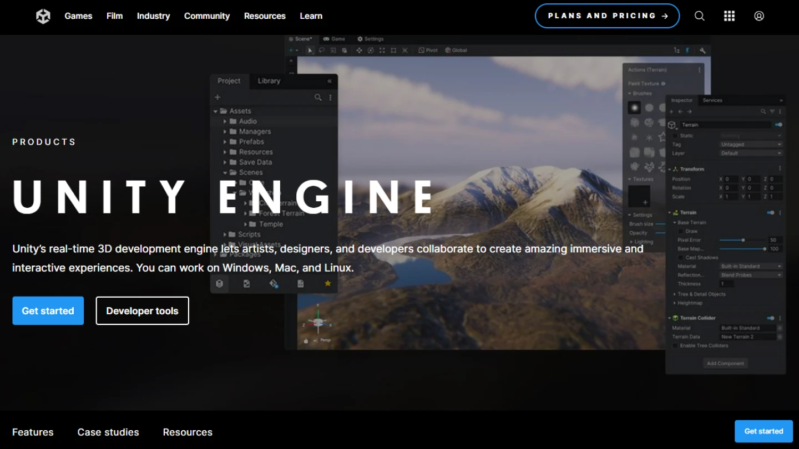Viewport: 799px width, 449px height.
Task: Open the Reflection Blend Probes dropdown
Action: pos(751,275)
